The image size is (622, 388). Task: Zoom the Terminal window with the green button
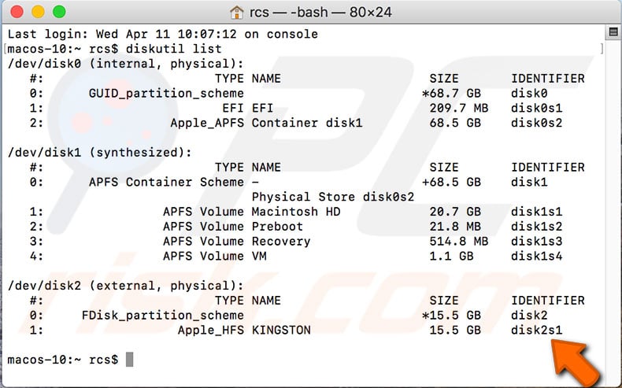pyautogui.click(x=59, y=12)
